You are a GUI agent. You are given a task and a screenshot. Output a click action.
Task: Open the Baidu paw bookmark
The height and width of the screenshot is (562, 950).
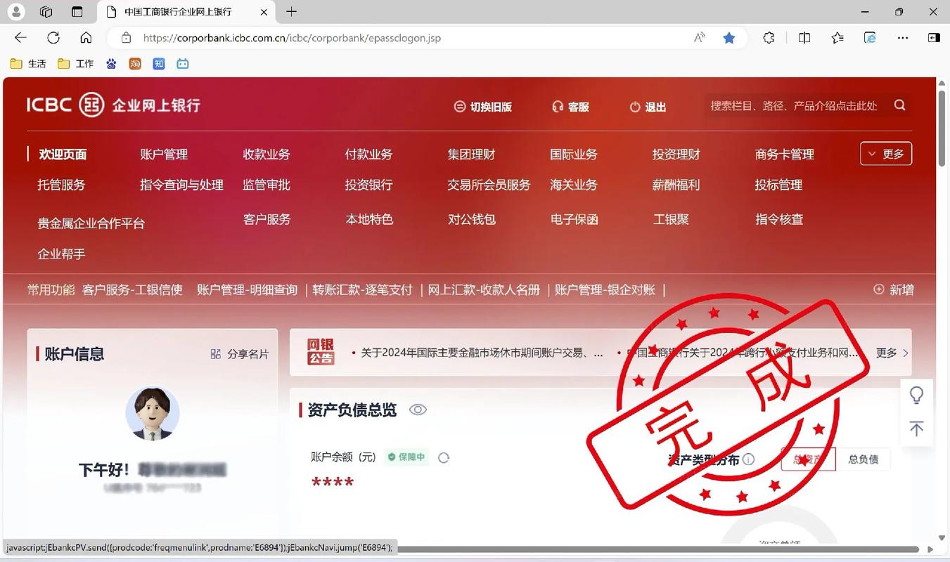(111, 63)
